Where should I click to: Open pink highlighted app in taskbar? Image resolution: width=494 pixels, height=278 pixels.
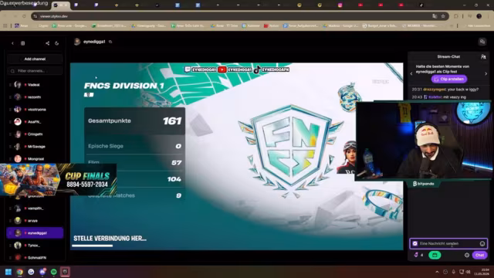(x=65, y=272)
